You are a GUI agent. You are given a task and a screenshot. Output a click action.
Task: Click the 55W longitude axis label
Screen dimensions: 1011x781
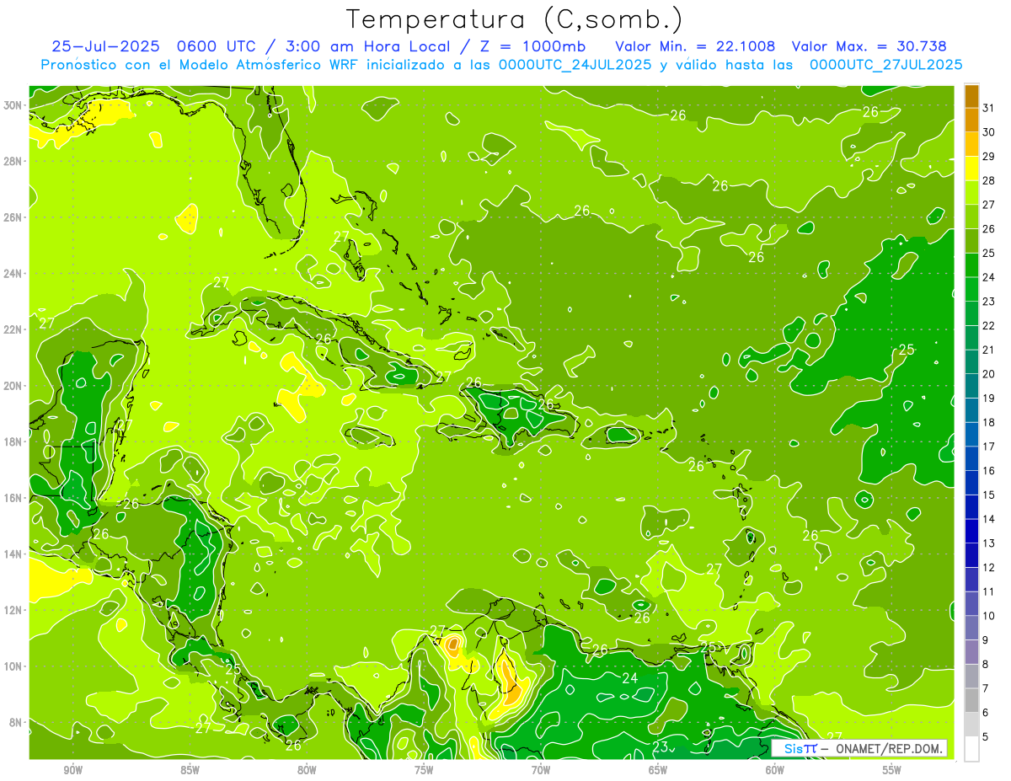[892, 770]
